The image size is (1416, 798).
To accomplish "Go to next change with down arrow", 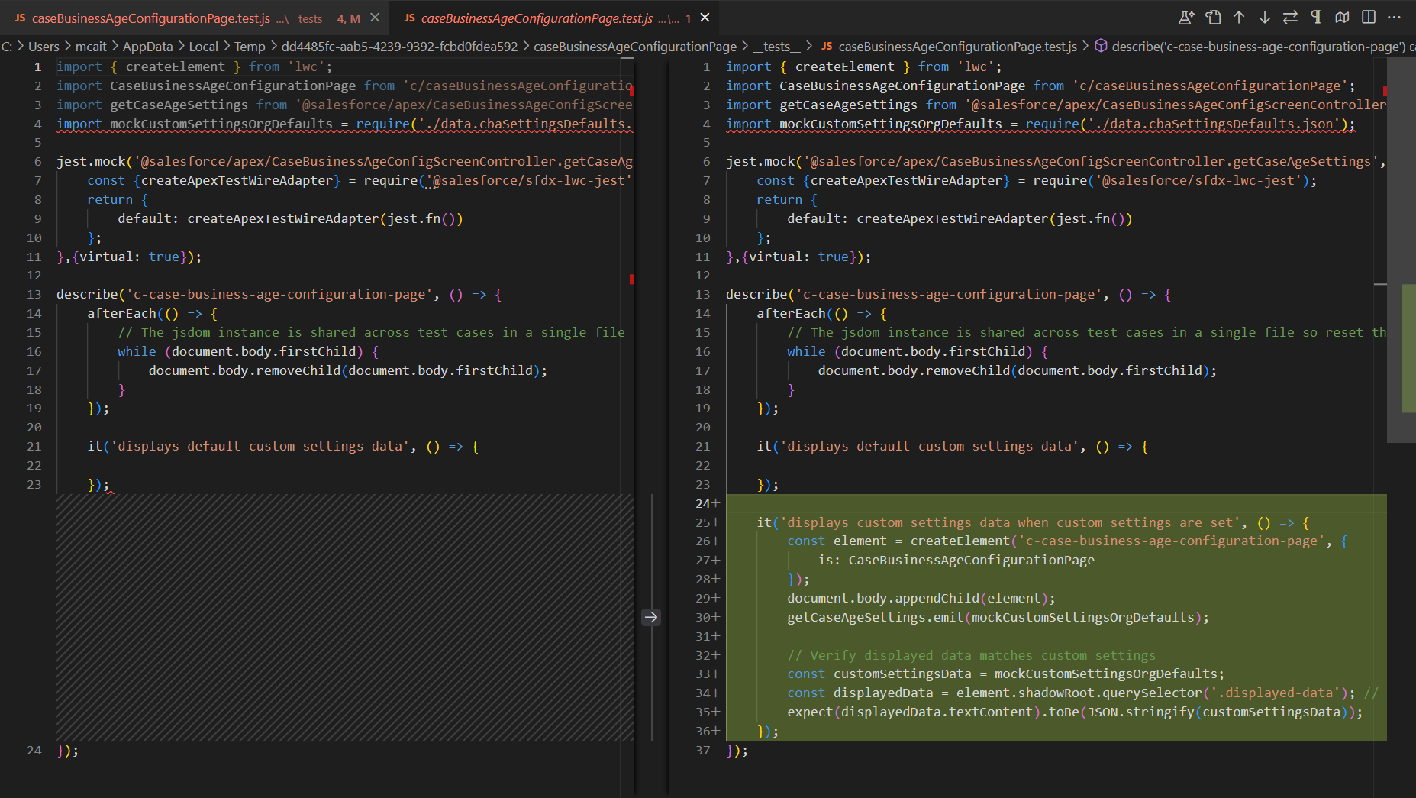I will [x=1265, y=18].
